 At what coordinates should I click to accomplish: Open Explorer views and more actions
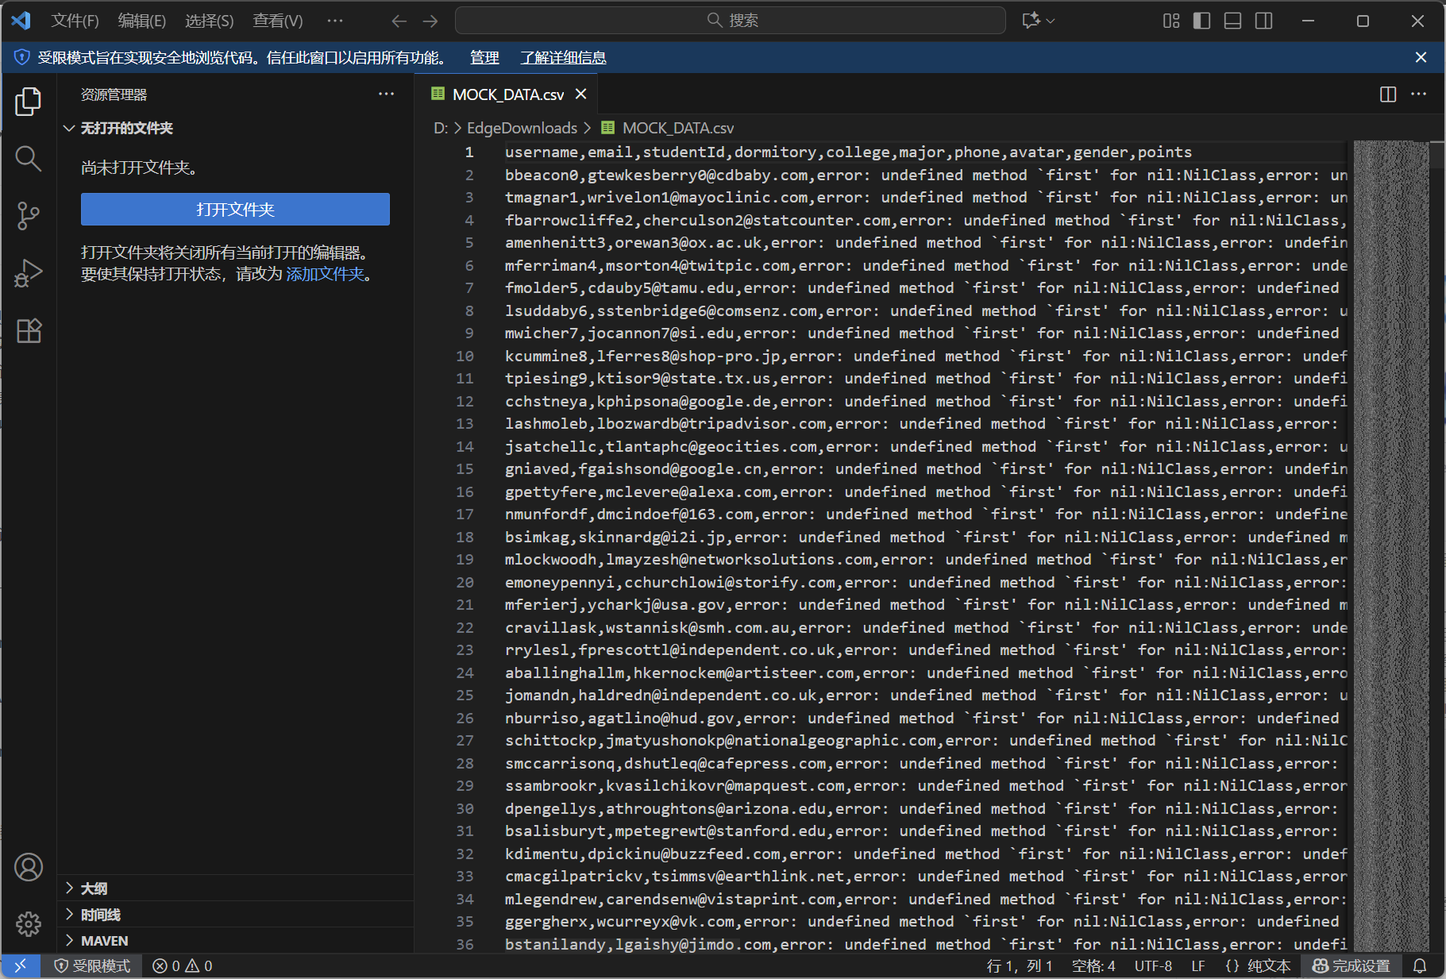[387, 94]
